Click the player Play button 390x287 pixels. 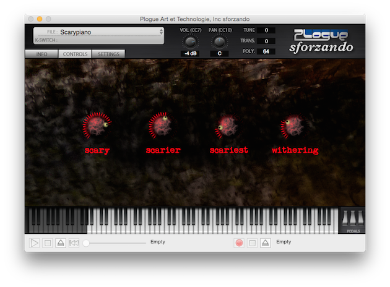coord(34,242)
